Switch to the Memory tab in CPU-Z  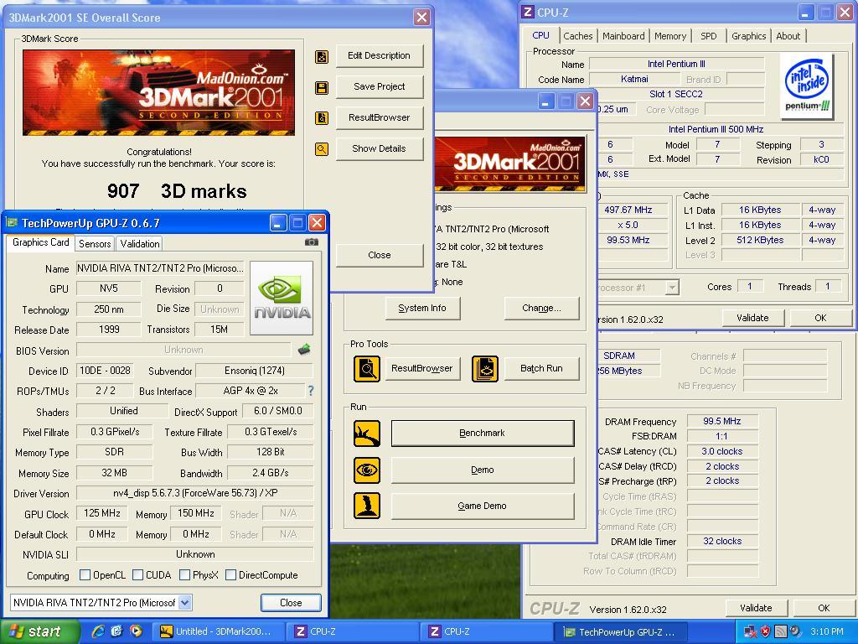[670, 36]
